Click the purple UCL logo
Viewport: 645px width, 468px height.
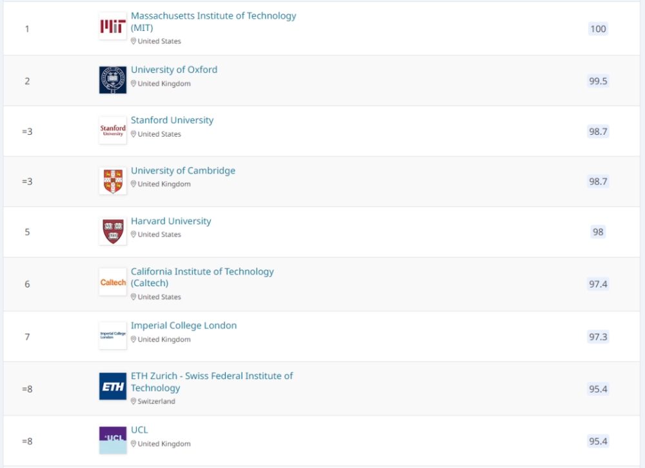[x=113, y=440]
